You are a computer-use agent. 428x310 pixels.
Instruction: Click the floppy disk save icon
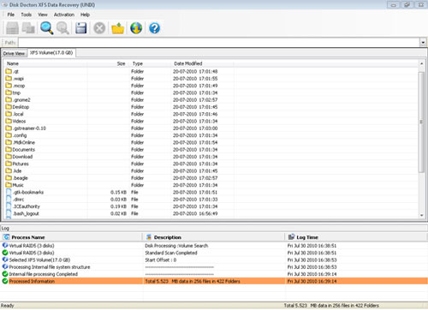tap(81, 28)
